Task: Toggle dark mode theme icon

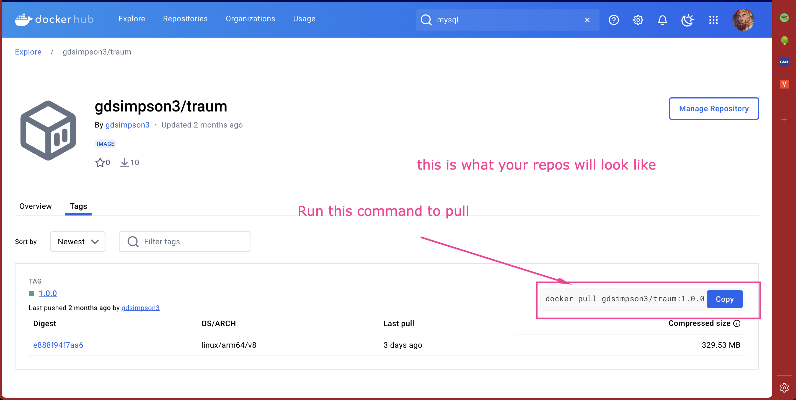Action: click(688, 20)
